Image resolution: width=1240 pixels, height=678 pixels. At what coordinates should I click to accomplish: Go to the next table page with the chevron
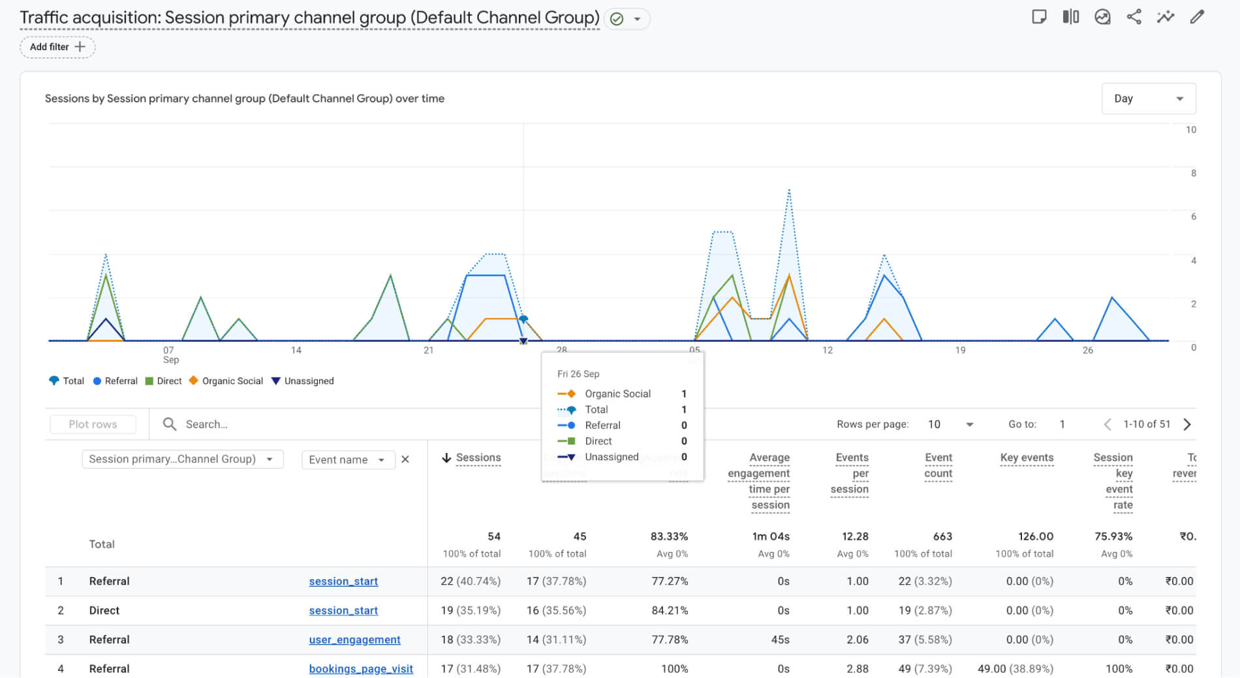tap(1188, 424)
